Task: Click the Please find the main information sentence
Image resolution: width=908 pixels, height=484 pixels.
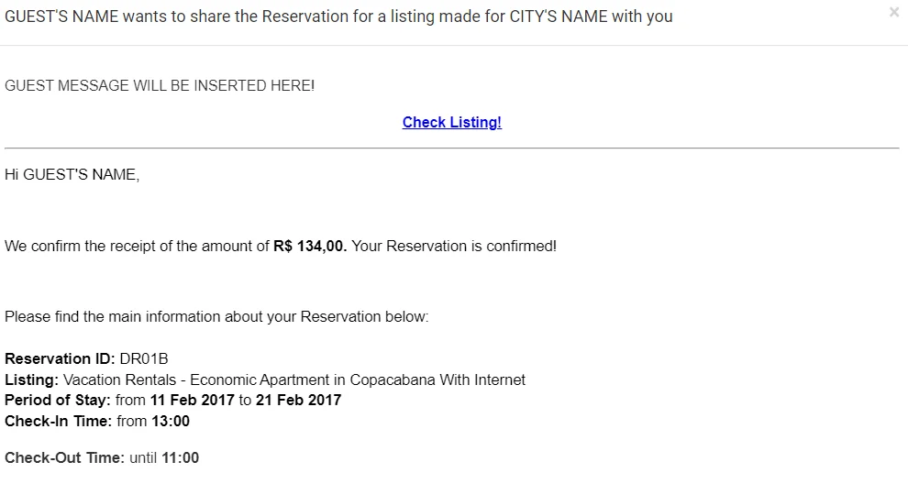Action: [x=216, y=316]
